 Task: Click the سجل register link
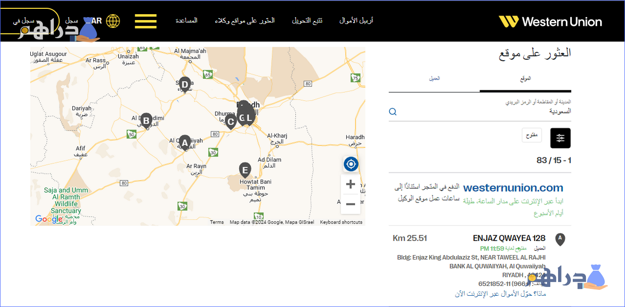(x=71, y=21)
